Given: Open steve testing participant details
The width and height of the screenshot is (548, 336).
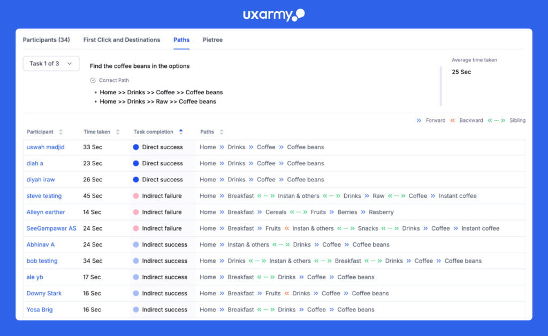Looking at the screenshot, I should (44, 196).
